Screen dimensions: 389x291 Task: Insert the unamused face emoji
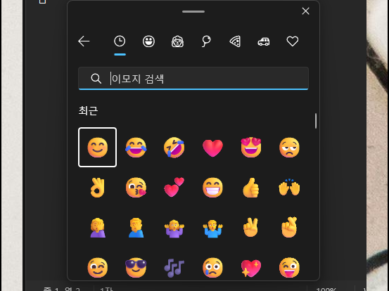[289, 148]
